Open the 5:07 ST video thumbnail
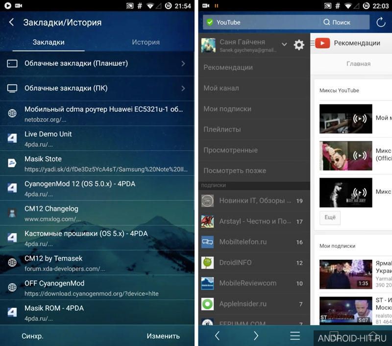The width and height of the screenshot is (392, 346). [x=346, y=311]
